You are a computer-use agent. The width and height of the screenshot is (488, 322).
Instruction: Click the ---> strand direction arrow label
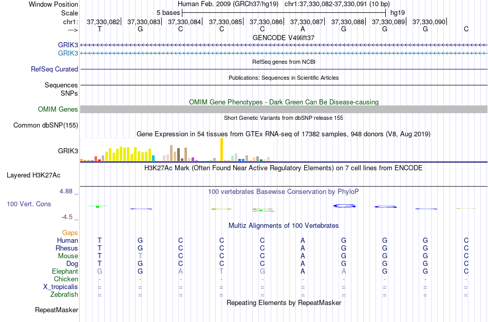[72, 30]
